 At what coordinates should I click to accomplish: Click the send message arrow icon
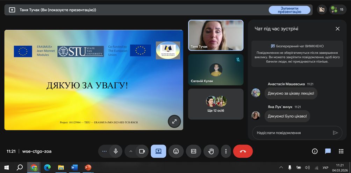click(x=335, y=133)
